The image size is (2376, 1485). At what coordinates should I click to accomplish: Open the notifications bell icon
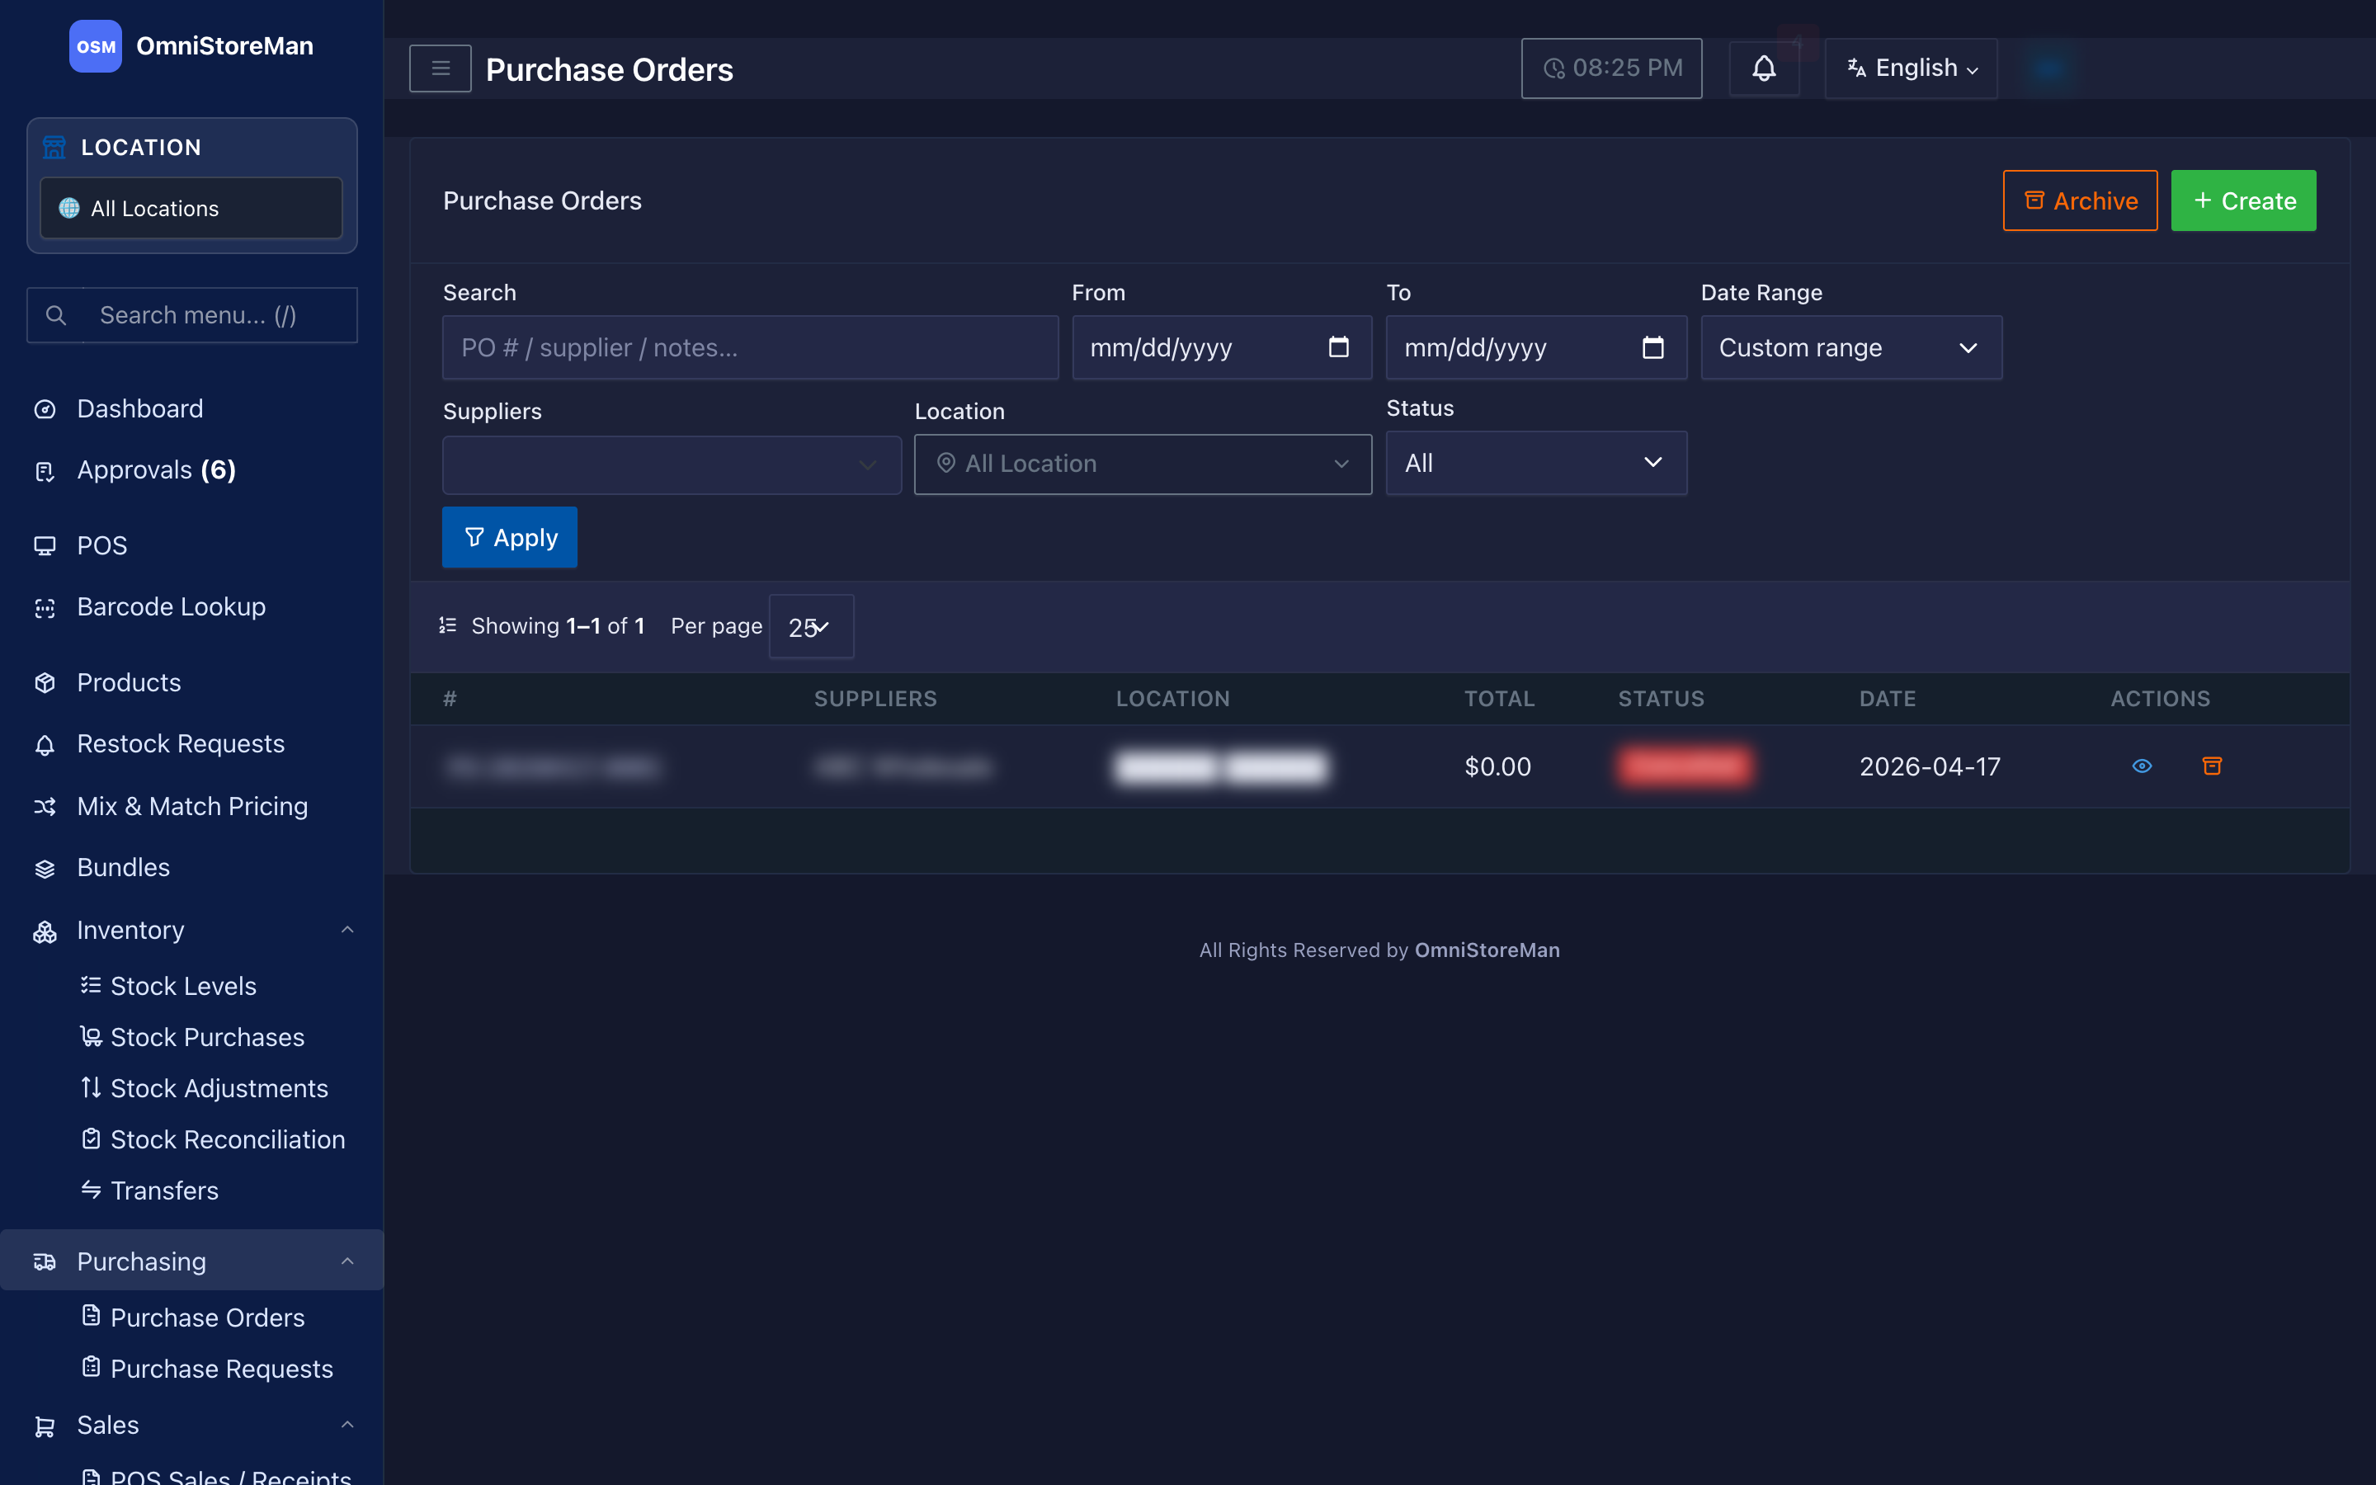coord(1763,68)
